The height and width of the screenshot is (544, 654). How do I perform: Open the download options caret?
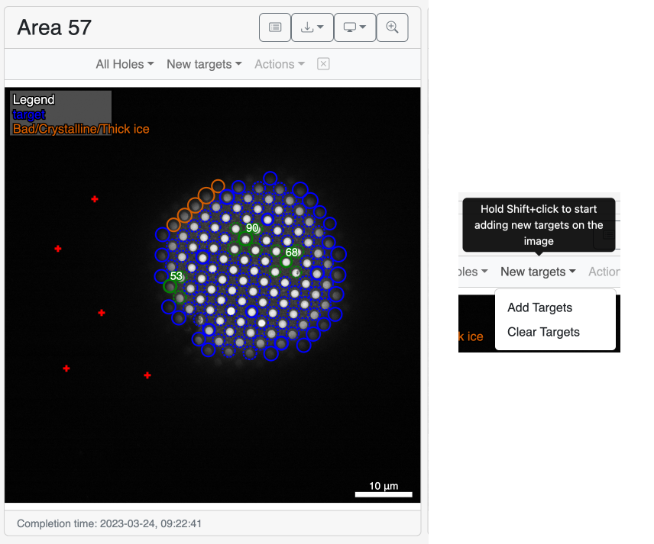(x=319, y=27)
